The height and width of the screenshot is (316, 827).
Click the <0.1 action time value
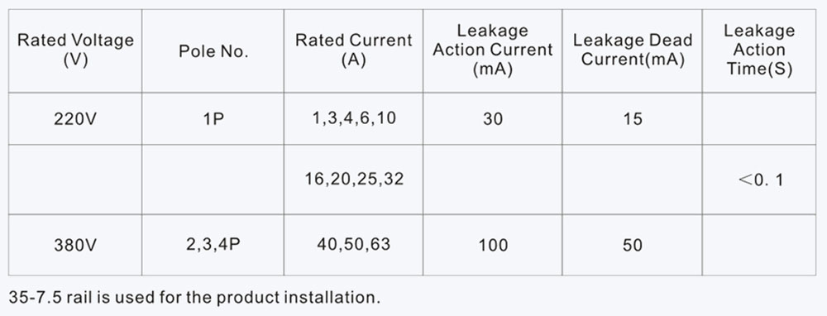[x=760, y=180]
